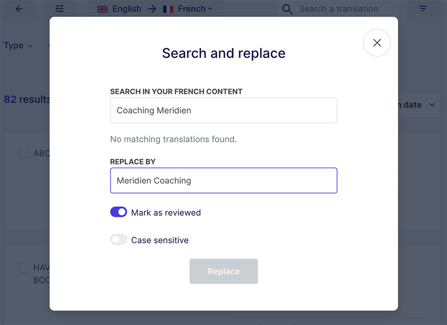Check the HAV translation checkbox

24,267
